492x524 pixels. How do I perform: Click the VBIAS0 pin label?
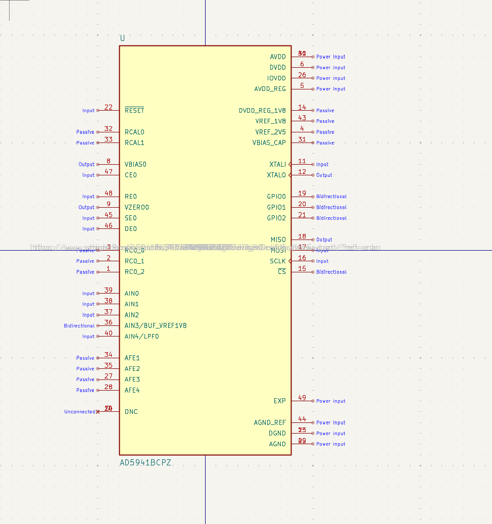(x=135, y=164)
